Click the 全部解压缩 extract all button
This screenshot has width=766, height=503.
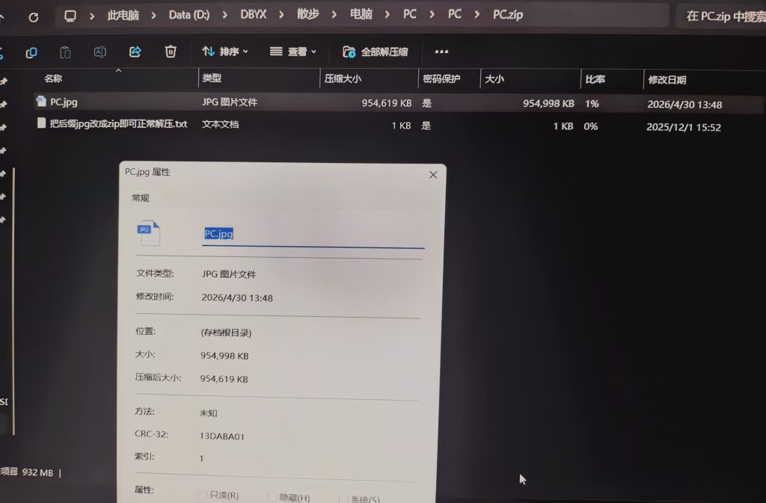click(376, 52)
